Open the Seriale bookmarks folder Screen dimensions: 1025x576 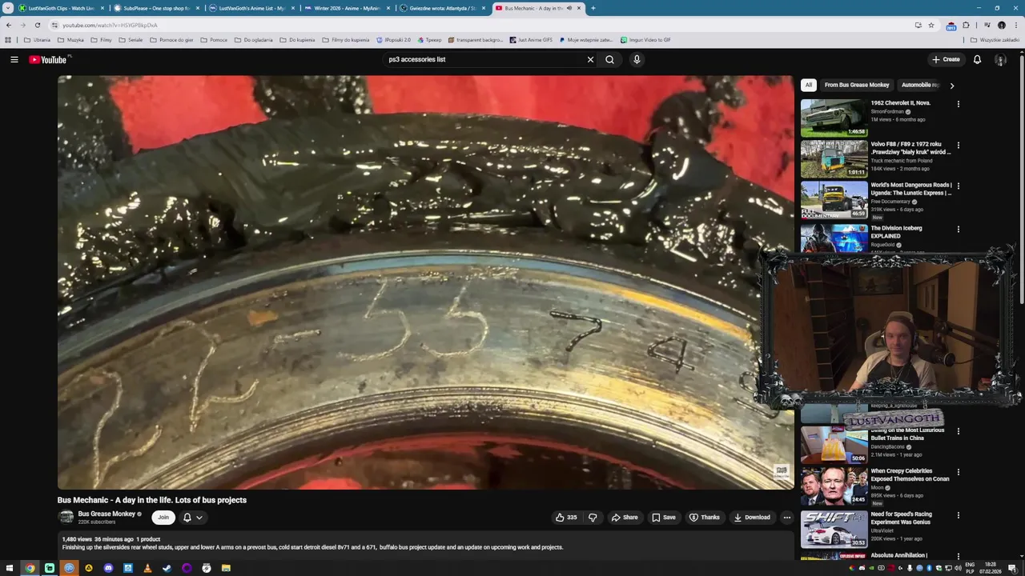point(131,39)
